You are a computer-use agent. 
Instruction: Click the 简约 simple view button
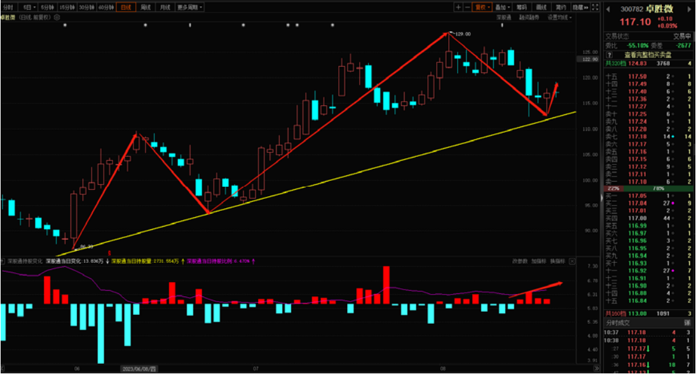561,7
